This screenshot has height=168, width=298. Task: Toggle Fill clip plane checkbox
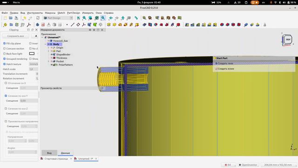point(4,43)
